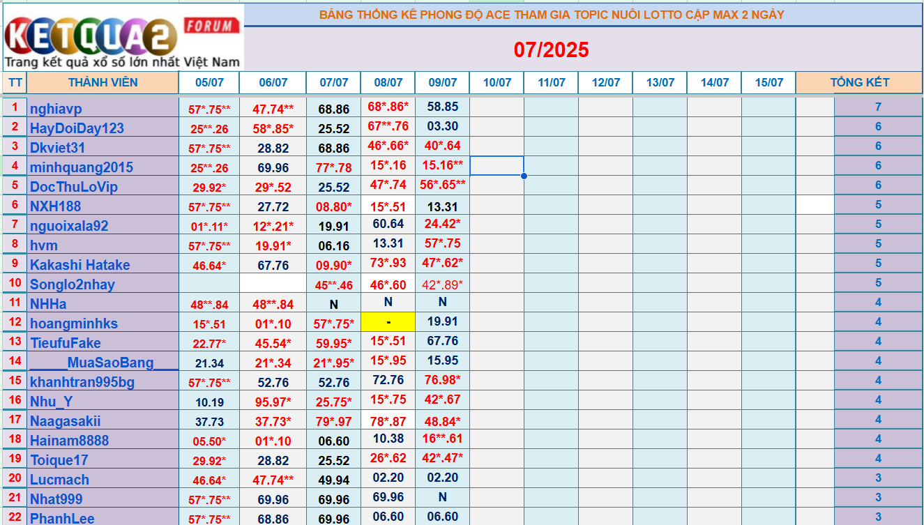The image size is (924, 525).
Task: Click row number 10 in TT column
Action: (15, 283)
